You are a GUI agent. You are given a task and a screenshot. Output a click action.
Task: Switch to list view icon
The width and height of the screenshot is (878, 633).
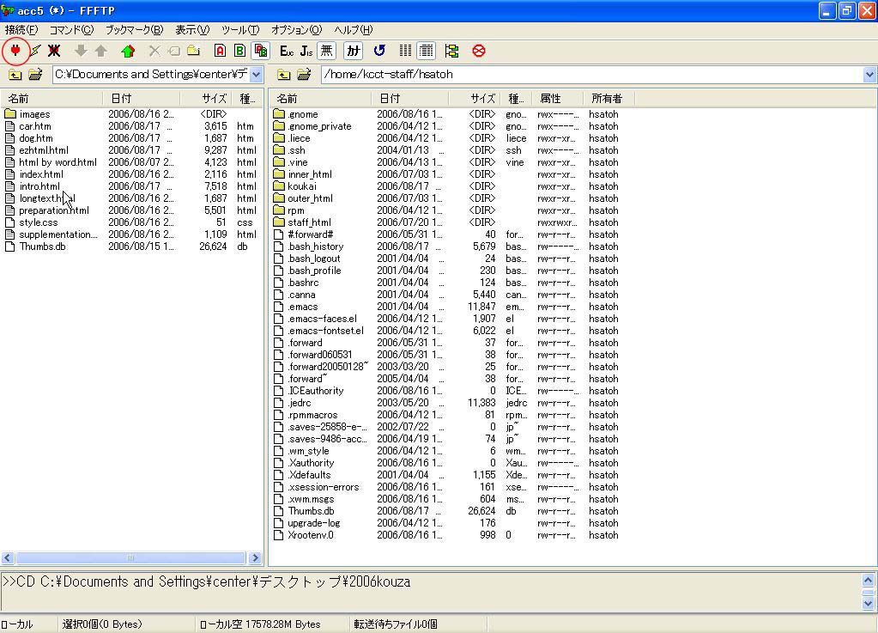pos(406,51)
